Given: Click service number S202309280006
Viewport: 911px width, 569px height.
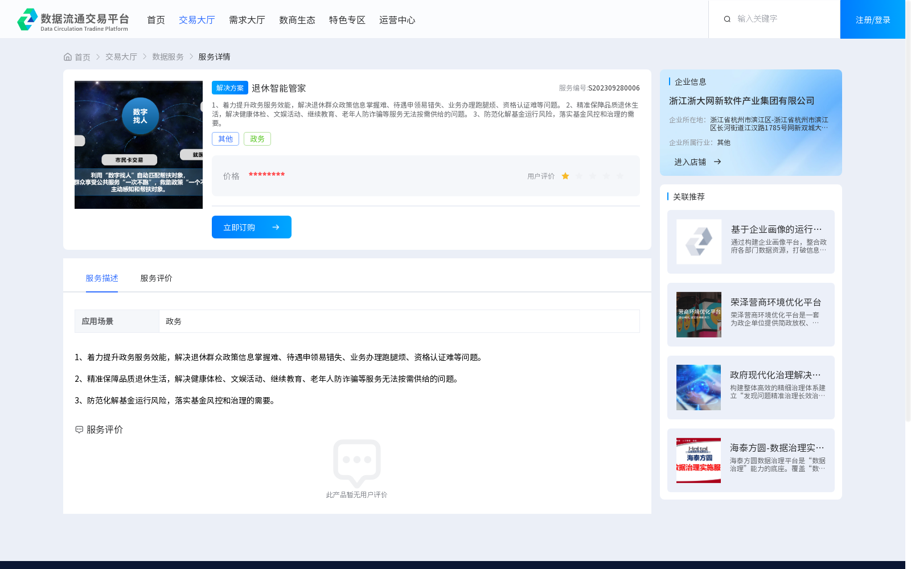Looking at the screenshot, I should pos(614,88).
